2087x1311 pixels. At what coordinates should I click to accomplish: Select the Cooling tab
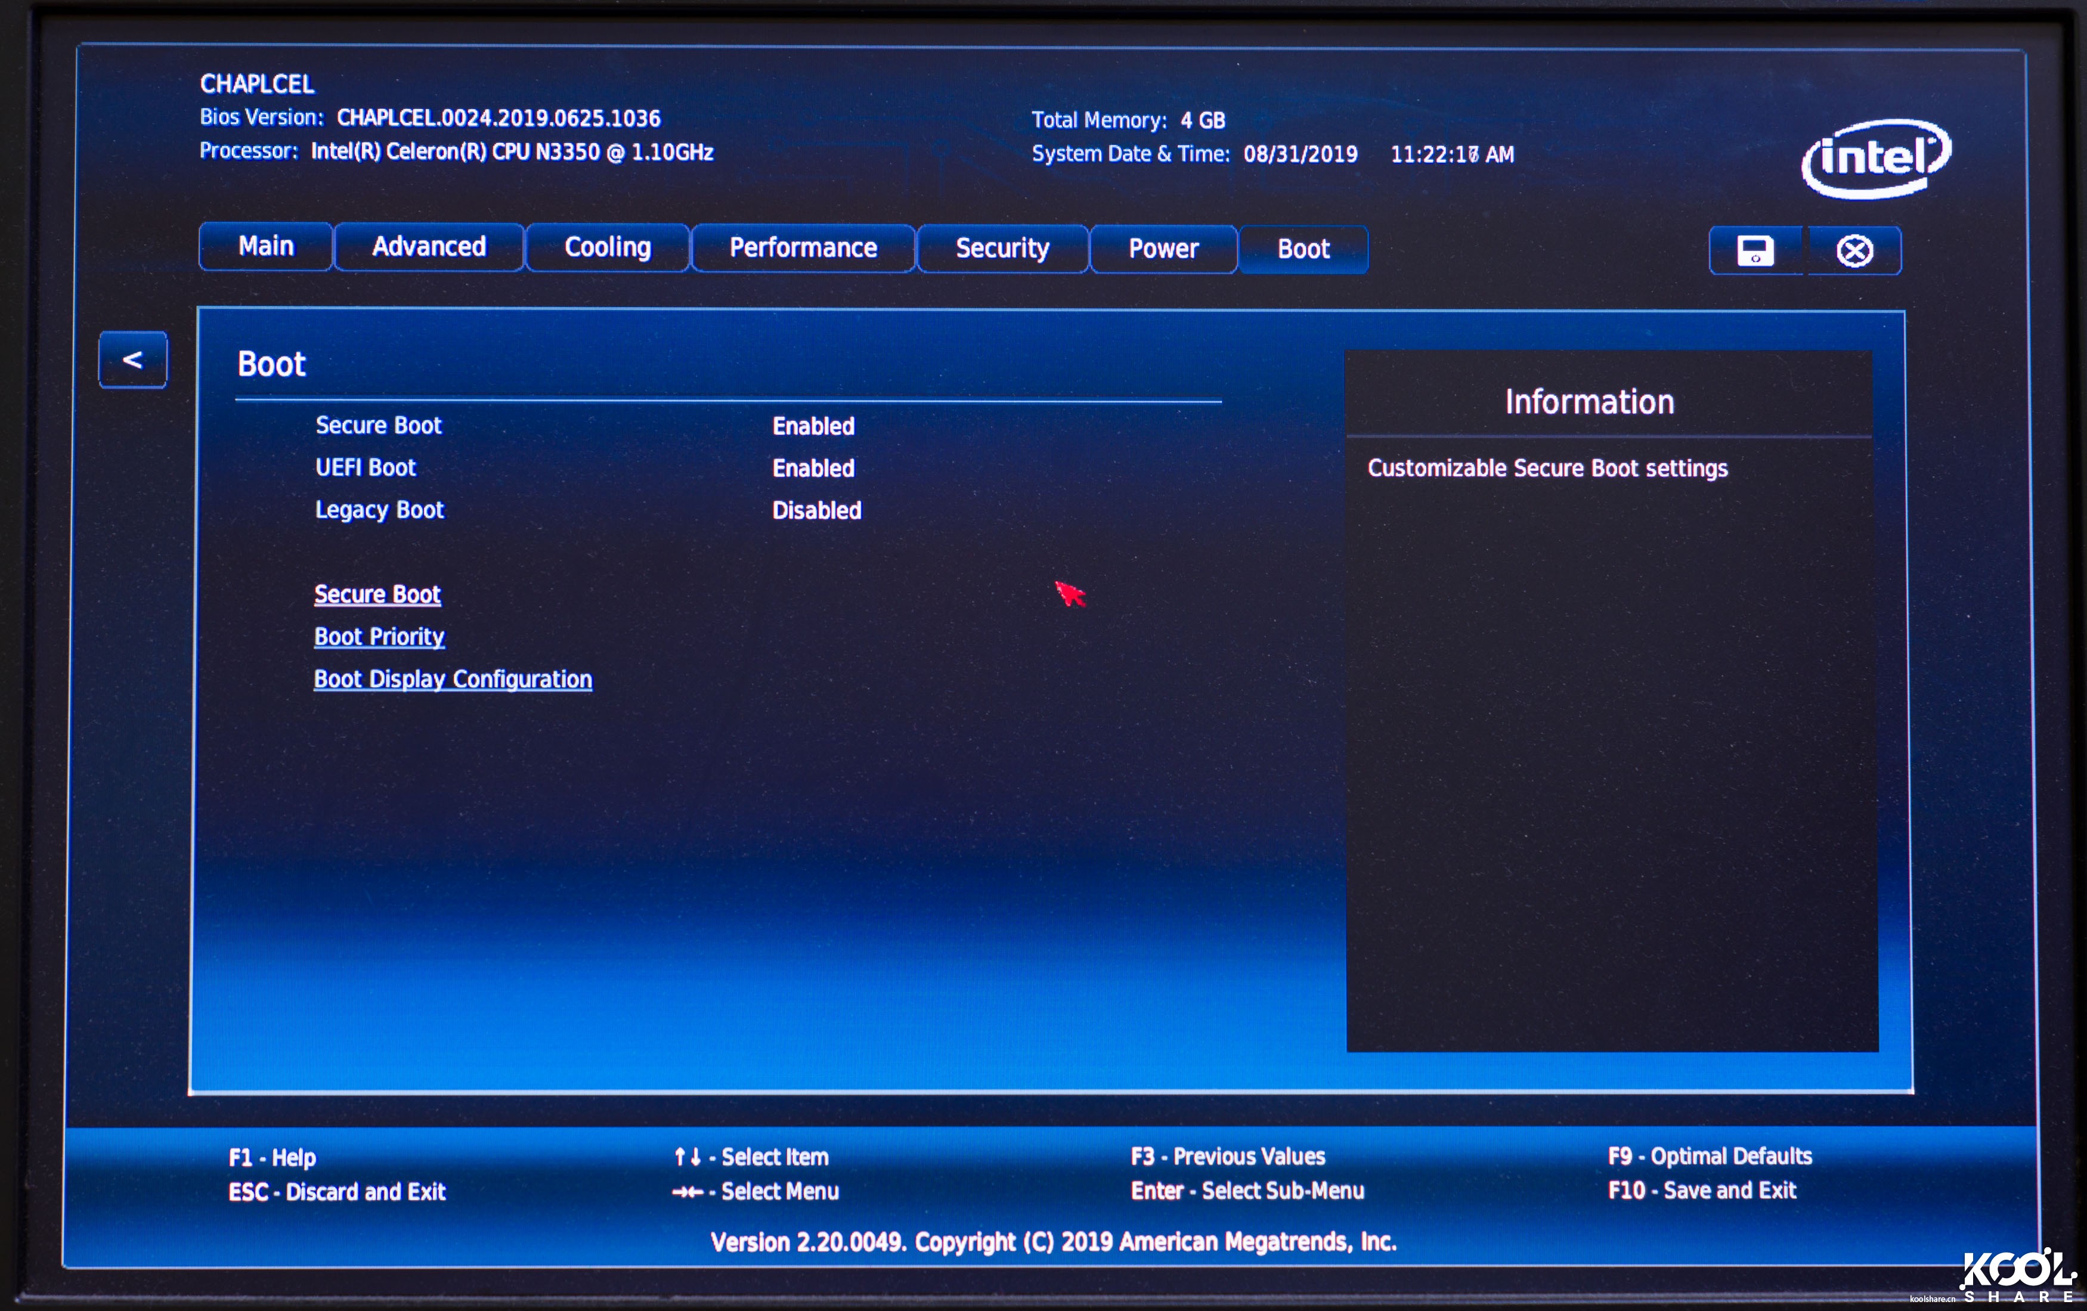point(606,248)
